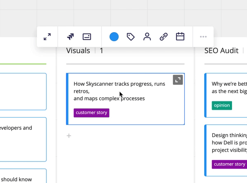Assign a person using the user icon
This screenshot has width=247, height=183.
tap(147, 37)
